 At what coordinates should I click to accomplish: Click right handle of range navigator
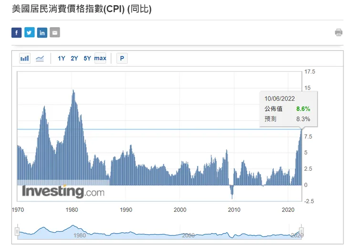[301, 231]
